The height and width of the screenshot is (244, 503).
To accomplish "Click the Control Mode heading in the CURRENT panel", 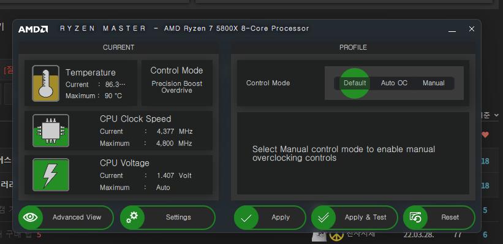I will click(177, 71).
